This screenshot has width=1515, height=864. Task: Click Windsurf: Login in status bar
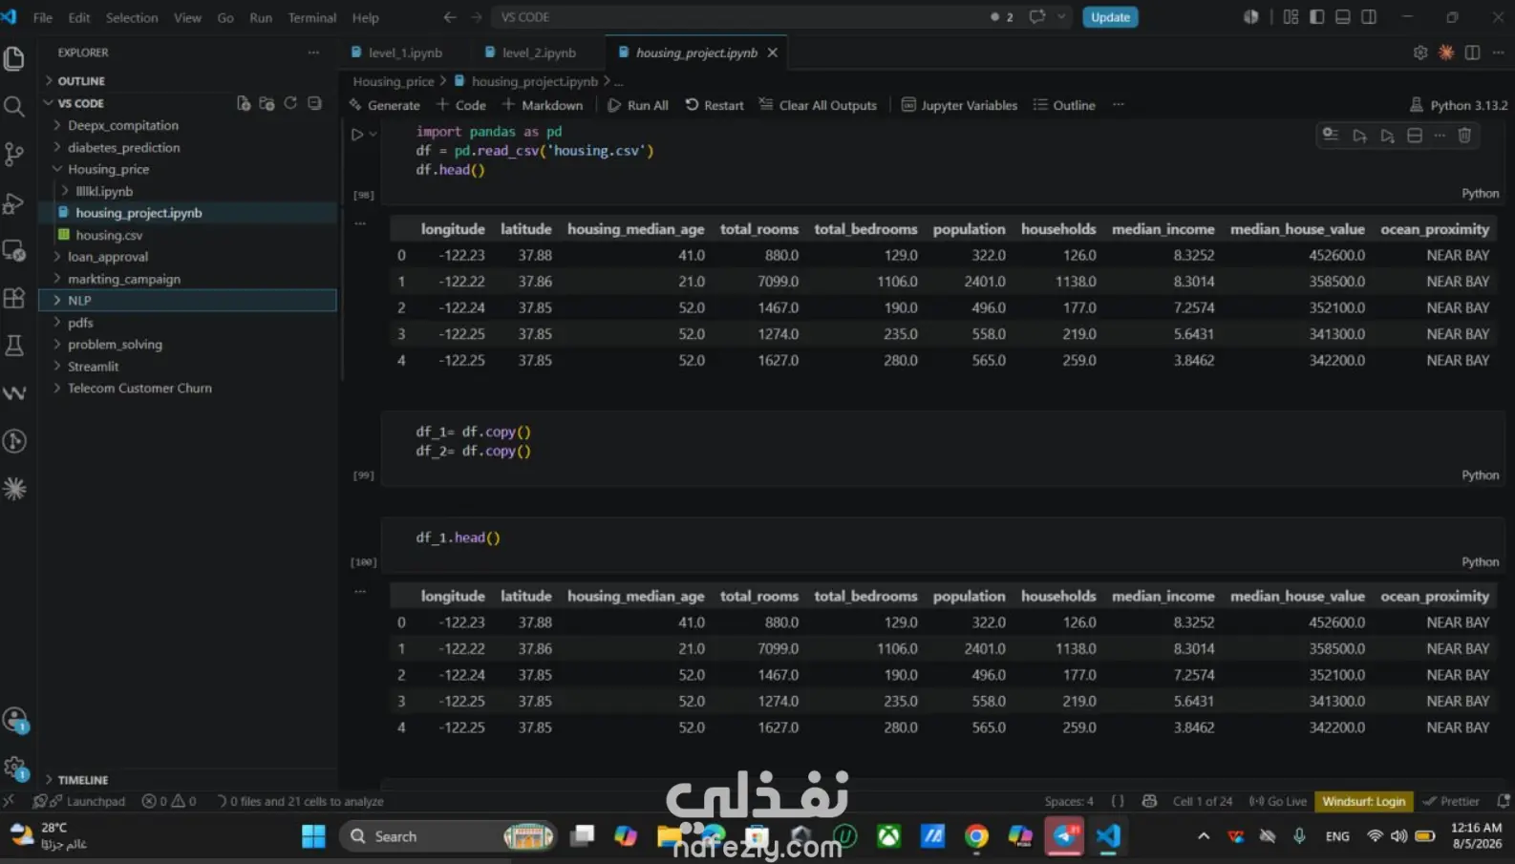pos(1363,801)
